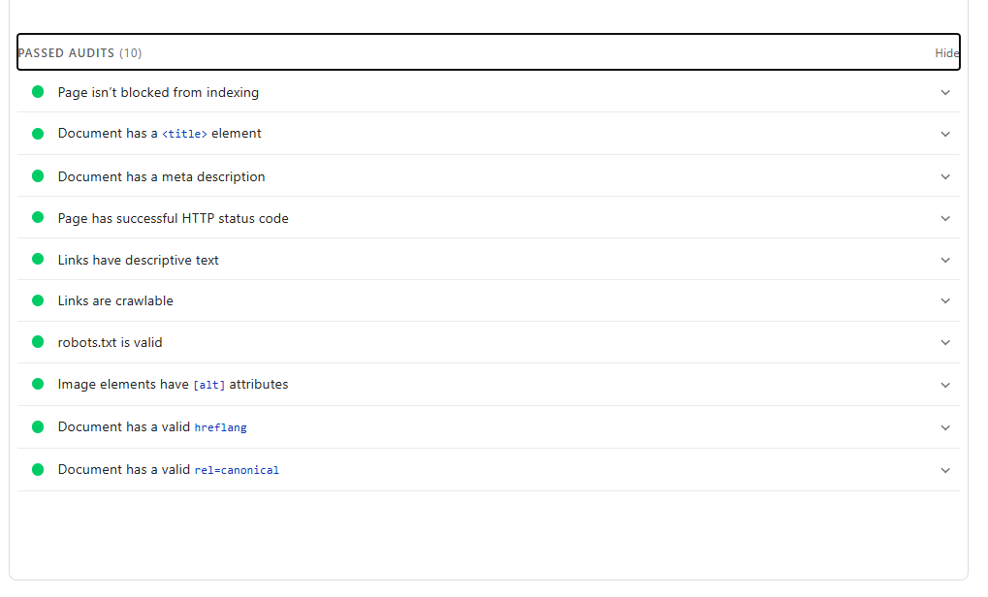988x597 pixels.
Task: Hide the passed audits list
Action: [x=946, y=53]
